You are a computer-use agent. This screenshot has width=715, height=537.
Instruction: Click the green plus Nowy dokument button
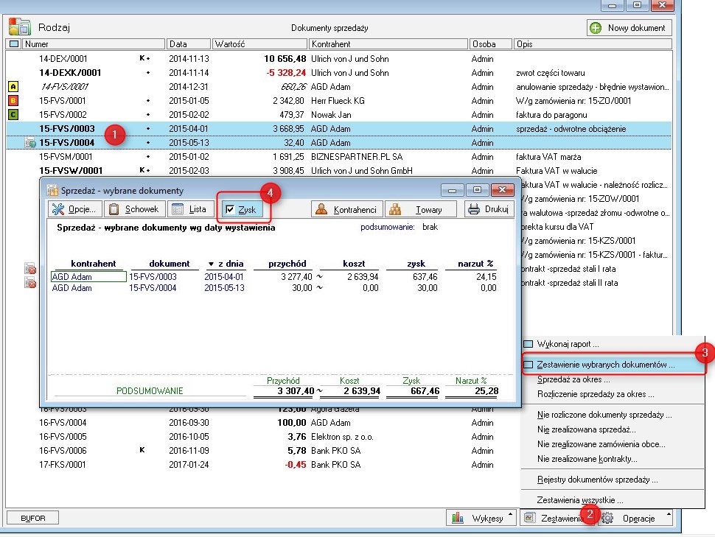[x=629, y=28]
